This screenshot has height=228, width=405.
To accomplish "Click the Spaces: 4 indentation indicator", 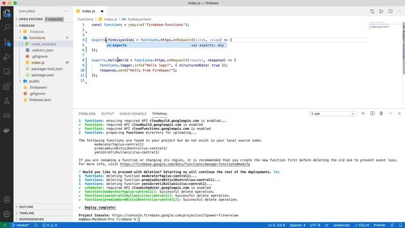I will (x=297, y=225).
